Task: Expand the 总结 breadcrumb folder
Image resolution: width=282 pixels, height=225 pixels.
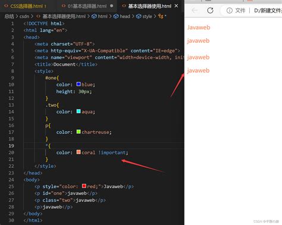Action: pyautogui.click(x=9, y=16)
